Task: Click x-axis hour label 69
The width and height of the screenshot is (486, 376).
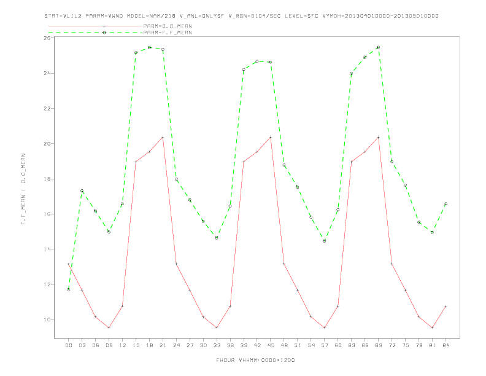Action: (379, 345)
